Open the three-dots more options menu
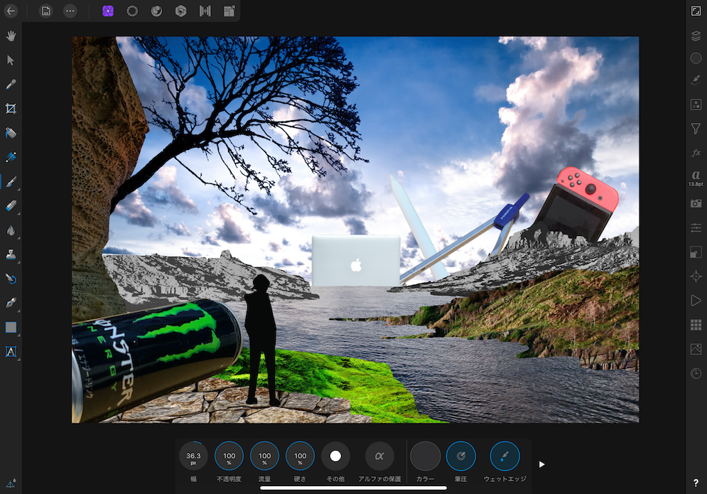Viewport: 707px width, 494px height. point(70,11)
